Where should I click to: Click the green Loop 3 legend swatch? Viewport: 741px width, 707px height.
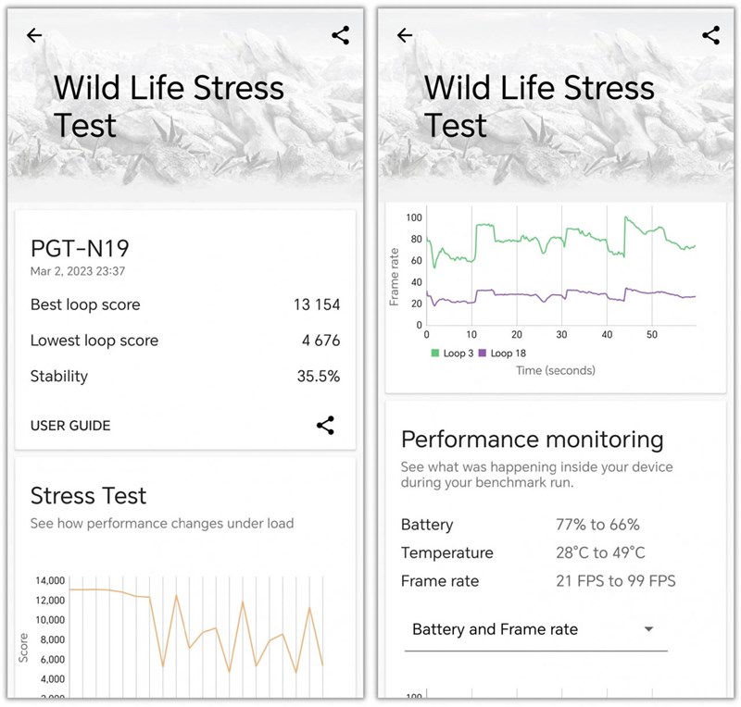pos(436,353)
